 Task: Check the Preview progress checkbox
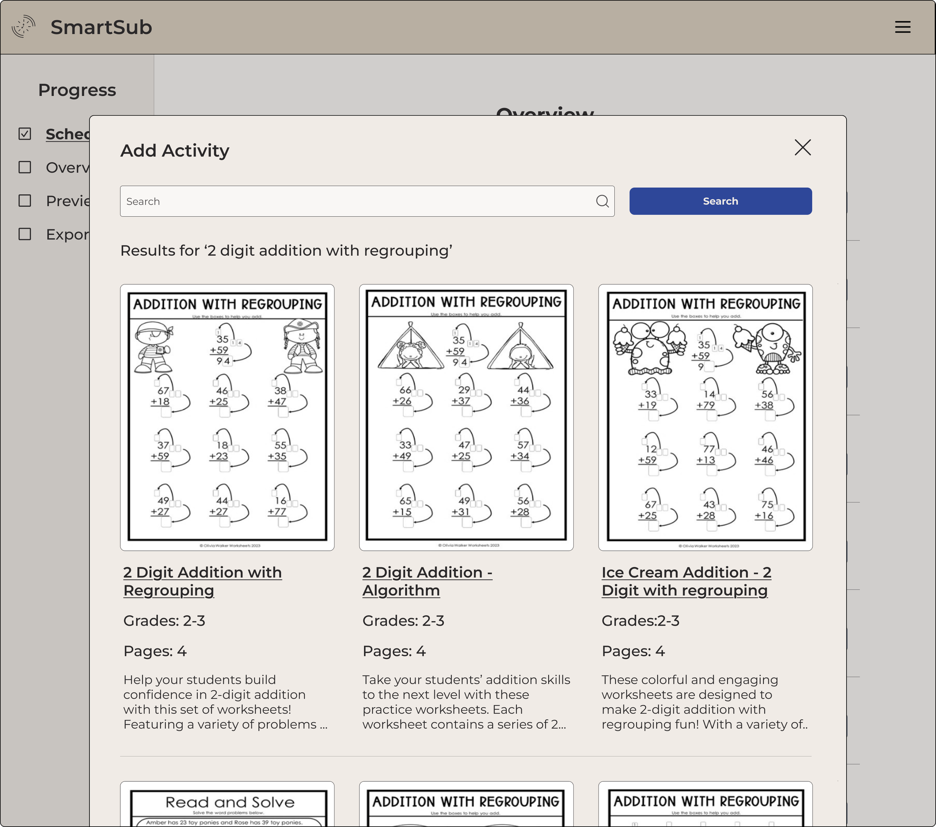(x=25, y=201)
